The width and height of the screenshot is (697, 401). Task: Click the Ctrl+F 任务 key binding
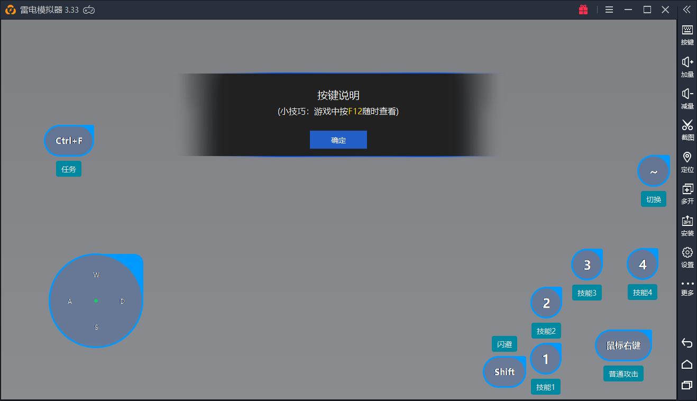(69, 141)
